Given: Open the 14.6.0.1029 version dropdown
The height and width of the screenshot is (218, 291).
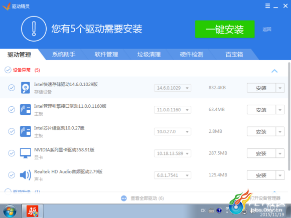Looking at the screenshot, I should point(173,88).
